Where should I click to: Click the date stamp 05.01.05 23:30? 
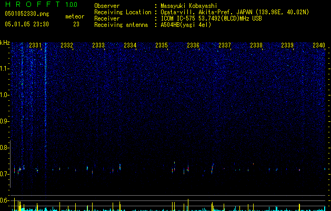point(27,24)
